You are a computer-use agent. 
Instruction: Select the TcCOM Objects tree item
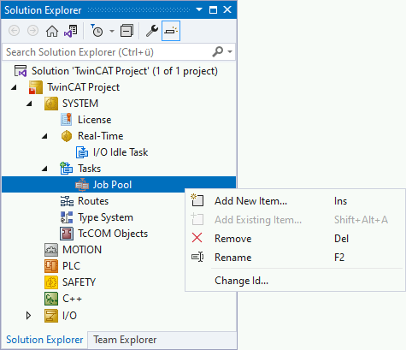click(x=113, y=234)
